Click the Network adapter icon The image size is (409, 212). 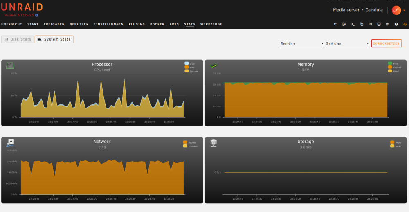[x=10, y=143]
